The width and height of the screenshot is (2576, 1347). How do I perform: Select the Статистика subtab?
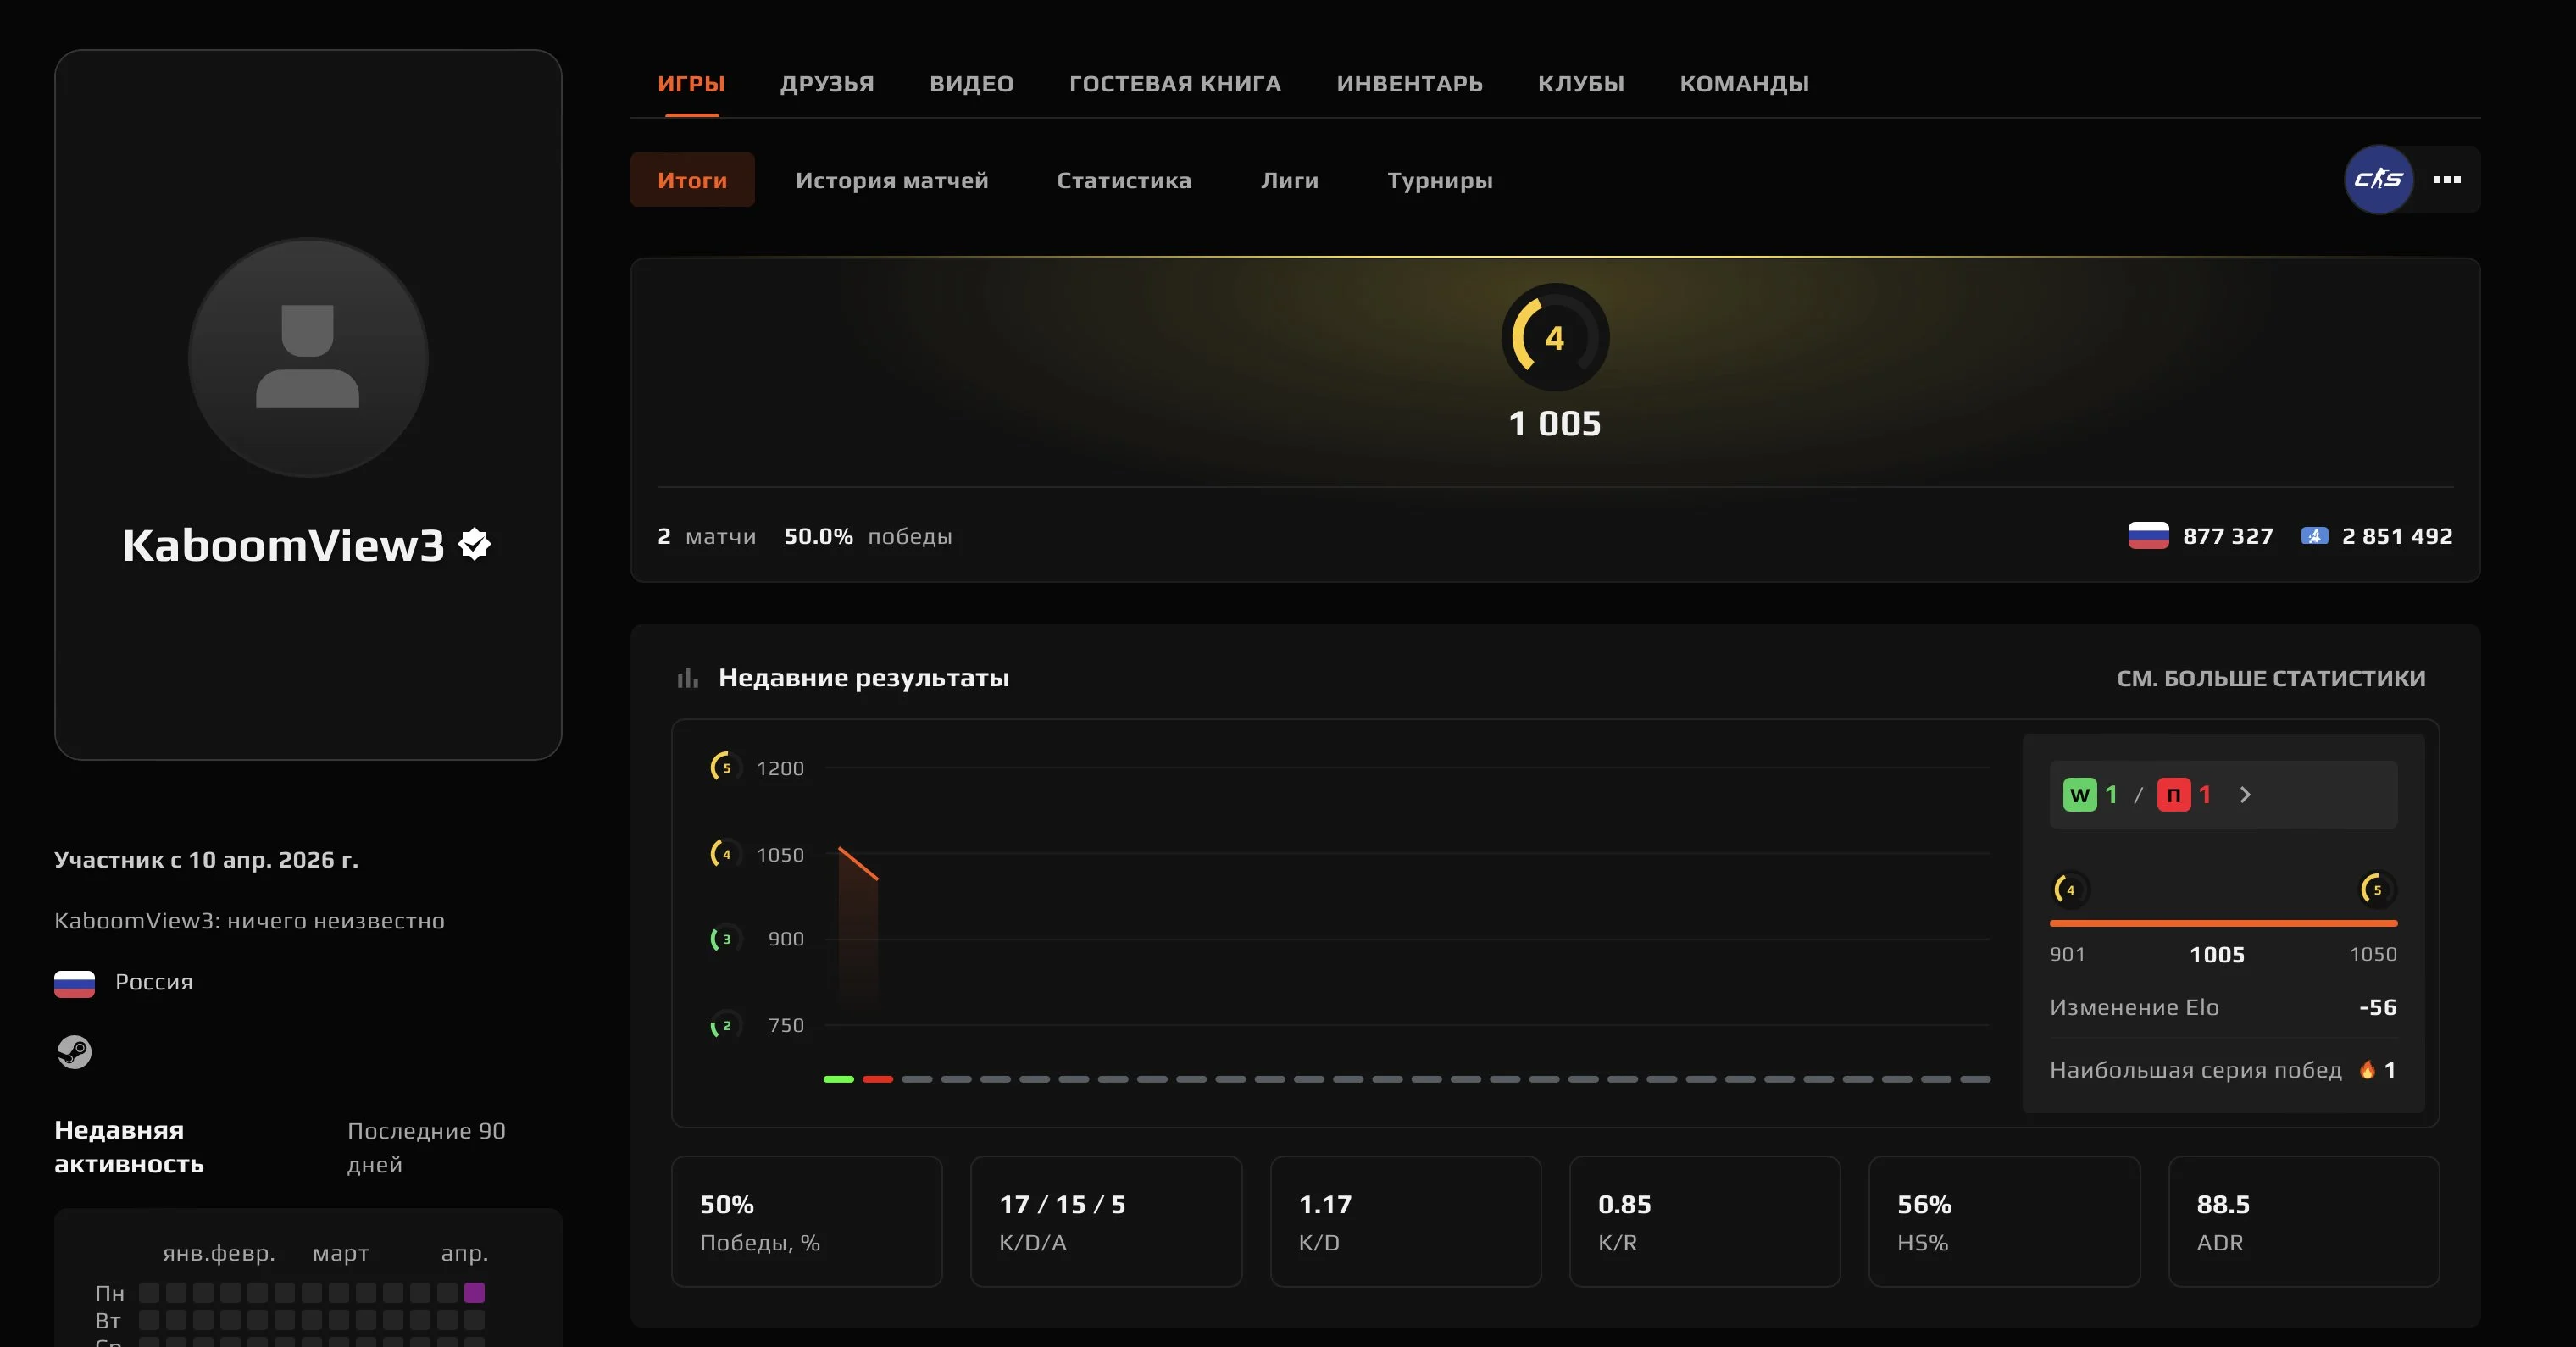click(x=1124, y=181)
